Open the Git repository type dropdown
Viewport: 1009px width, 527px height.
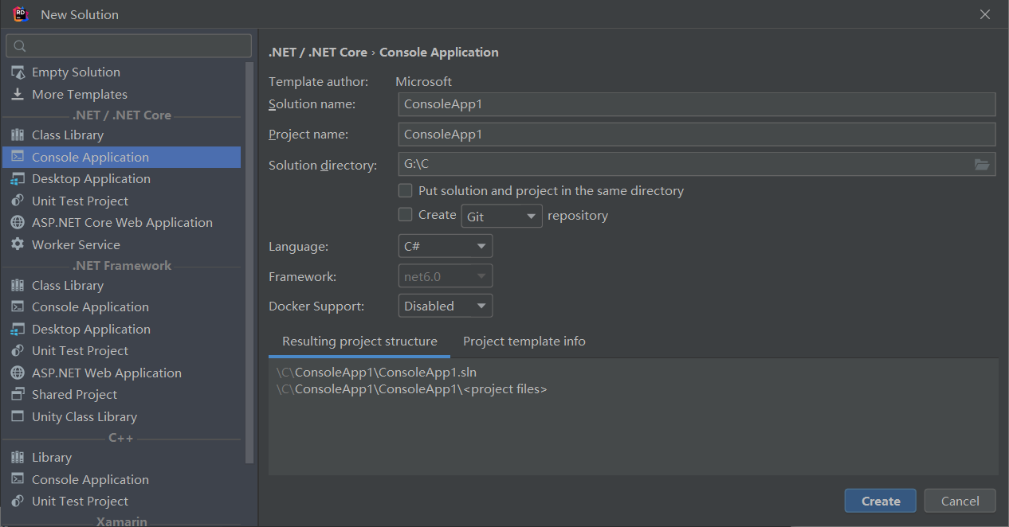coord(501,217)
